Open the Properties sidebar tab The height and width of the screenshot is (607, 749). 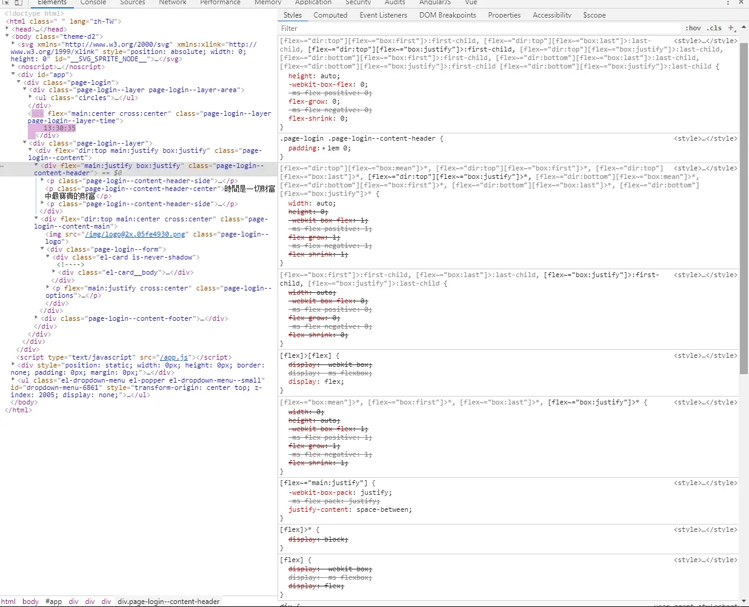coord(504,15)
